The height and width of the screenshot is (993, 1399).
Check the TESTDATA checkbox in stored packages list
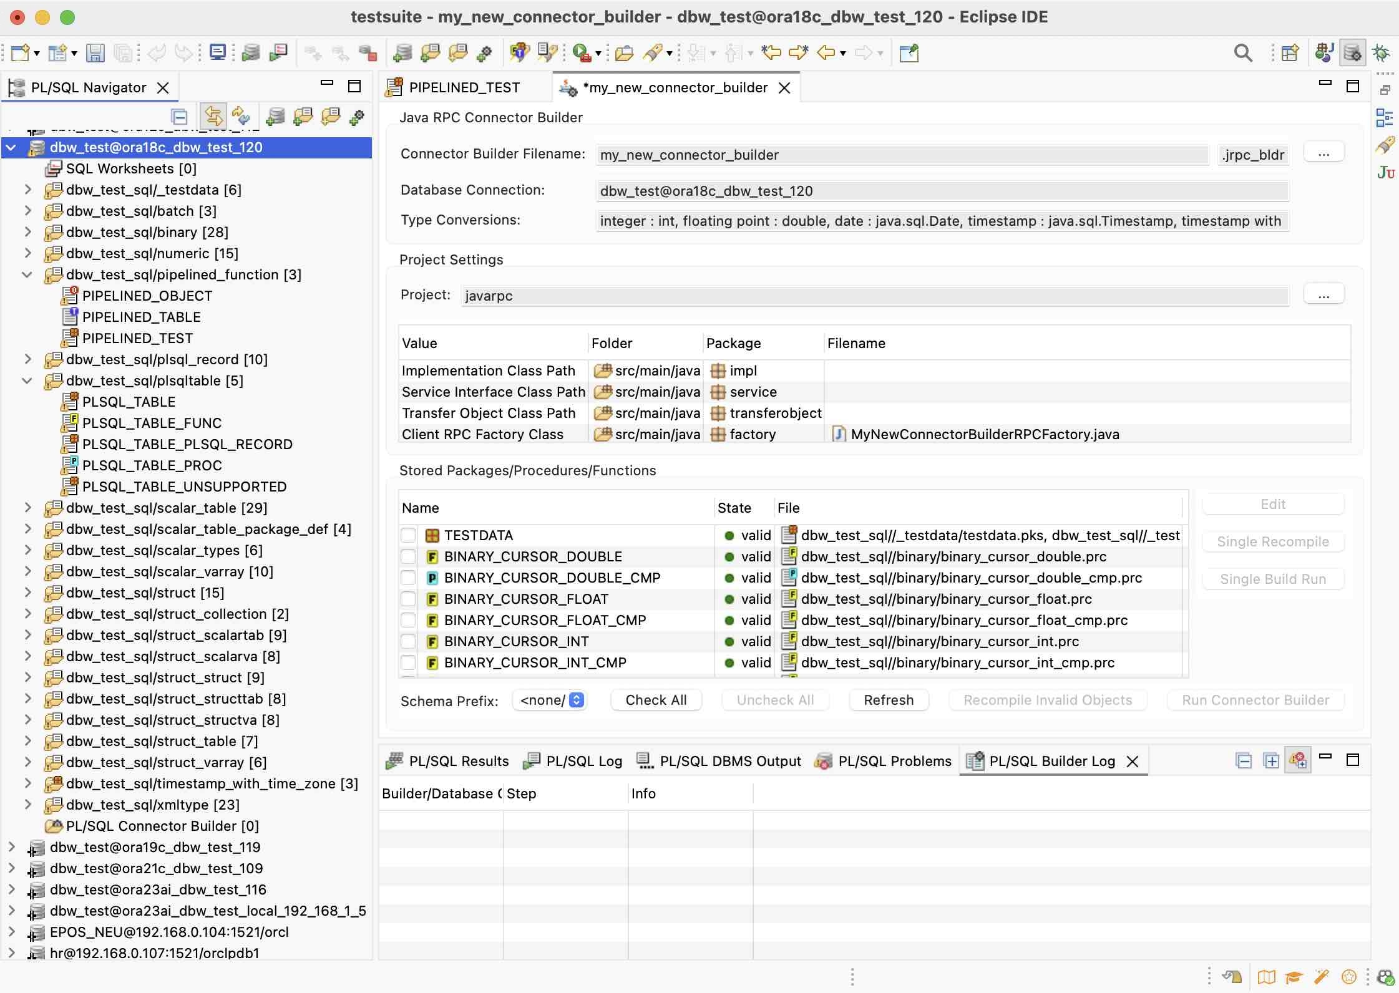coord(409,535)
